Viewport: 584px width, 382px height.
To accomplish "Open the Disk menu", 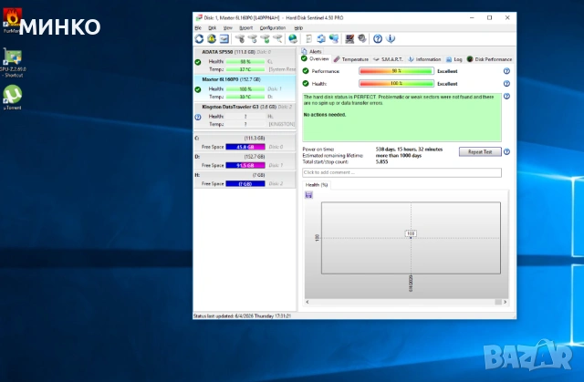I will pos(212,28).
